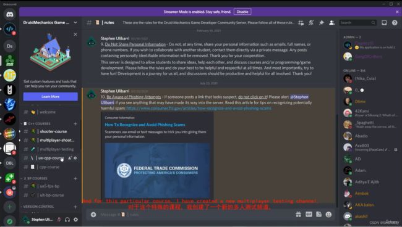Open the ue5-fps-bp channel
This screenshot has height=227, width=402.
point(50,186)
